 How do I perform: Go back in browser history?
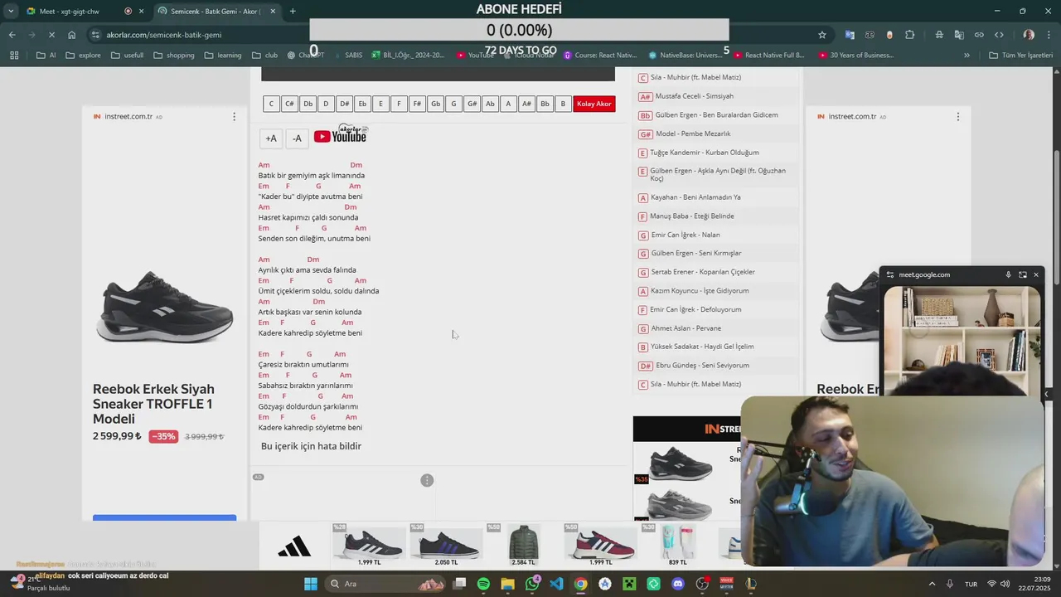(x=12, y=35)
